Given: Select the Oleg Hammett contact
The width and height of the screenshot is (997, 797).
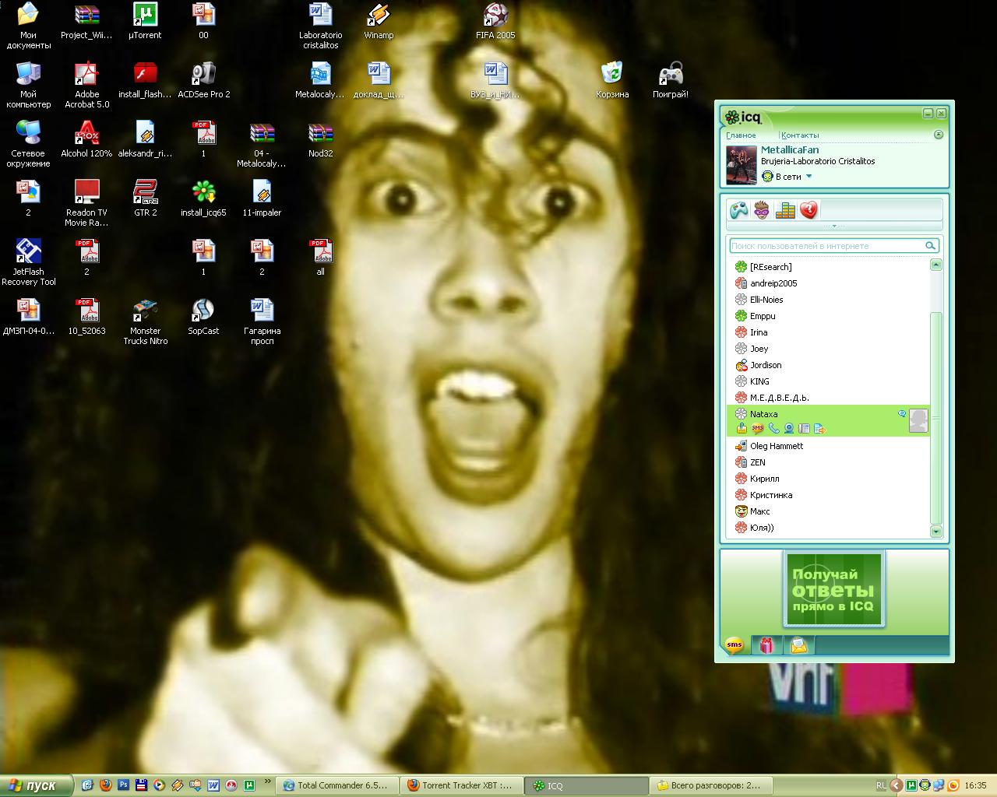Looking at the screenshot, I should pyautogui.click(x=776, y=446).
